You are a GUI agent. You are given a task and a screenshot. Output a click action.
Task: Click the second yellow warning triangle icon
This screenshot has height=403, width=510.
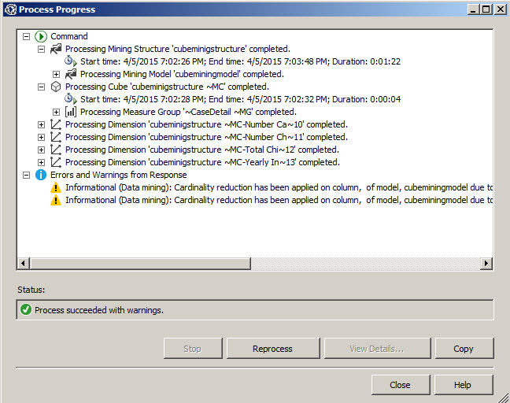click(x=56, y=200)
